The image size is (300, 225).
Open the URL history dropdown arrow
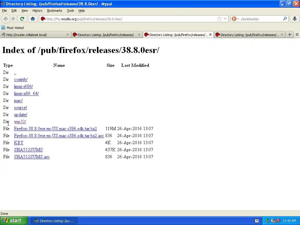point(225,19)
